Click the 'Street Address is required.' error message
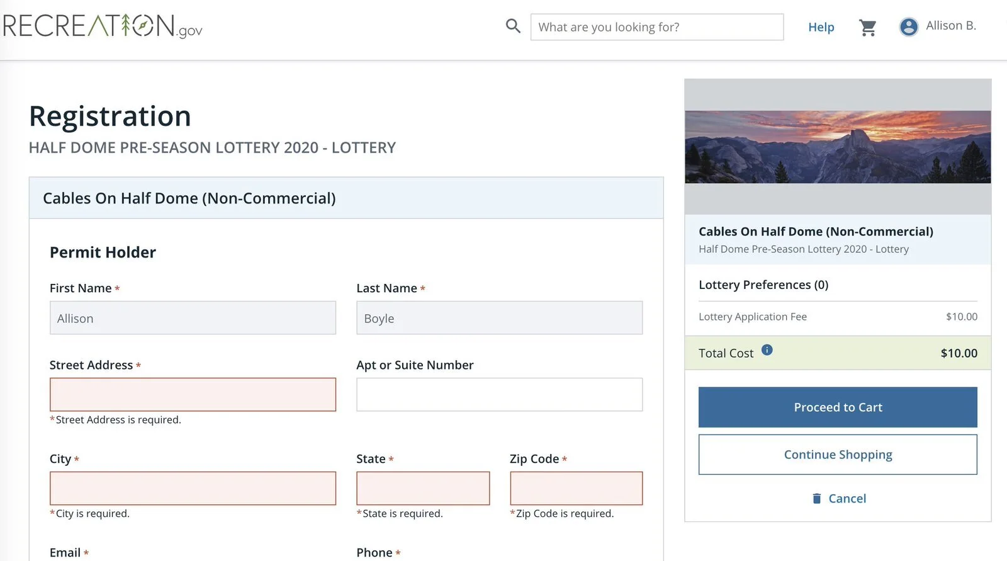Image resolution: width=1007 pixels, height=561 pixels. 115,420
